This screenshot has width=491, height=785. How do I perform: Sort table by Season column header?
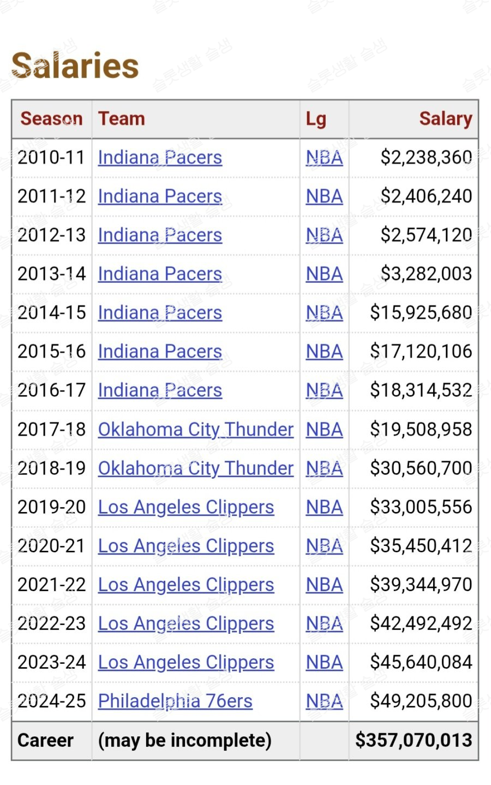pos(51,118)
